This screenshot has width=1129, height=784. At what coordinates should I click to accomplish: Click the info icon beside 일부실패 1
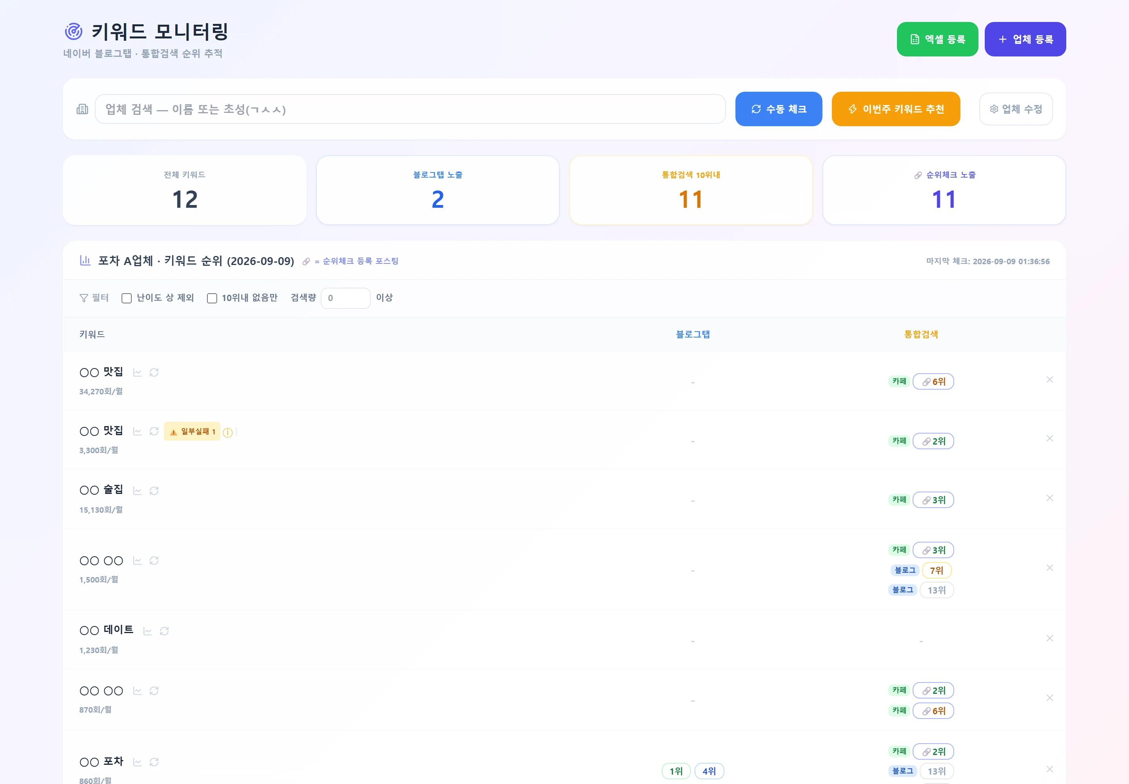(x=227, y=433)
